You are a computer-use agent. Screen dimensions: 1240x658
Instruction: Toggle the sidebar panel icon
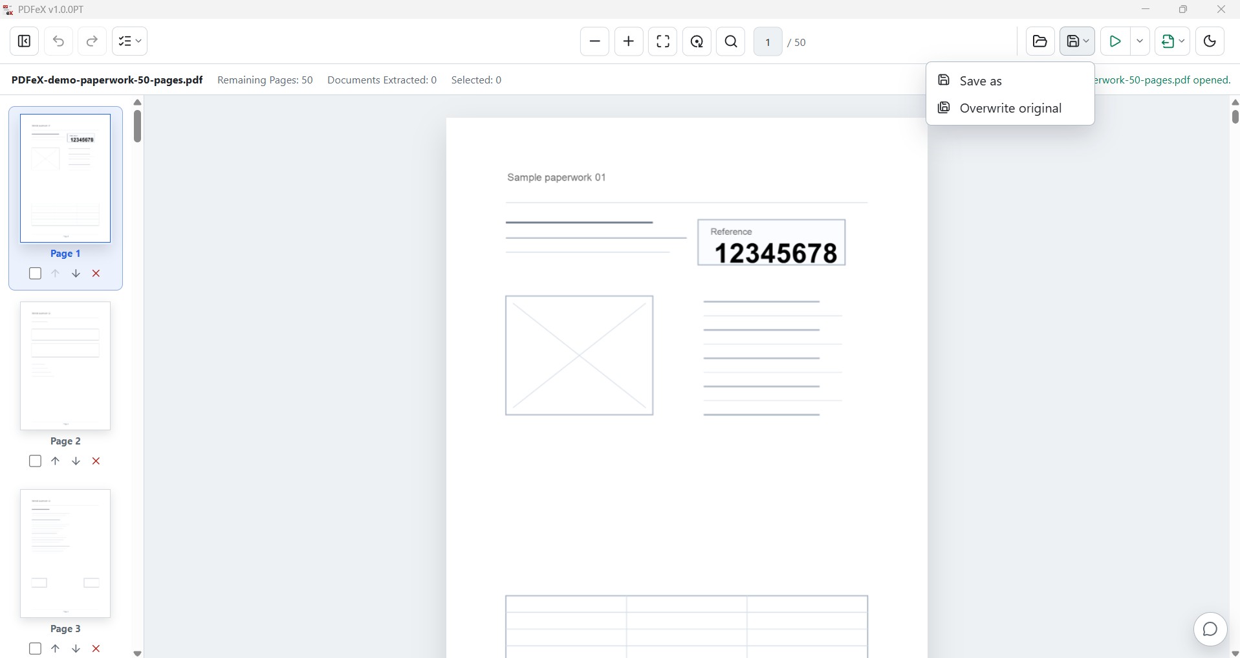click(x=25, y=41)
